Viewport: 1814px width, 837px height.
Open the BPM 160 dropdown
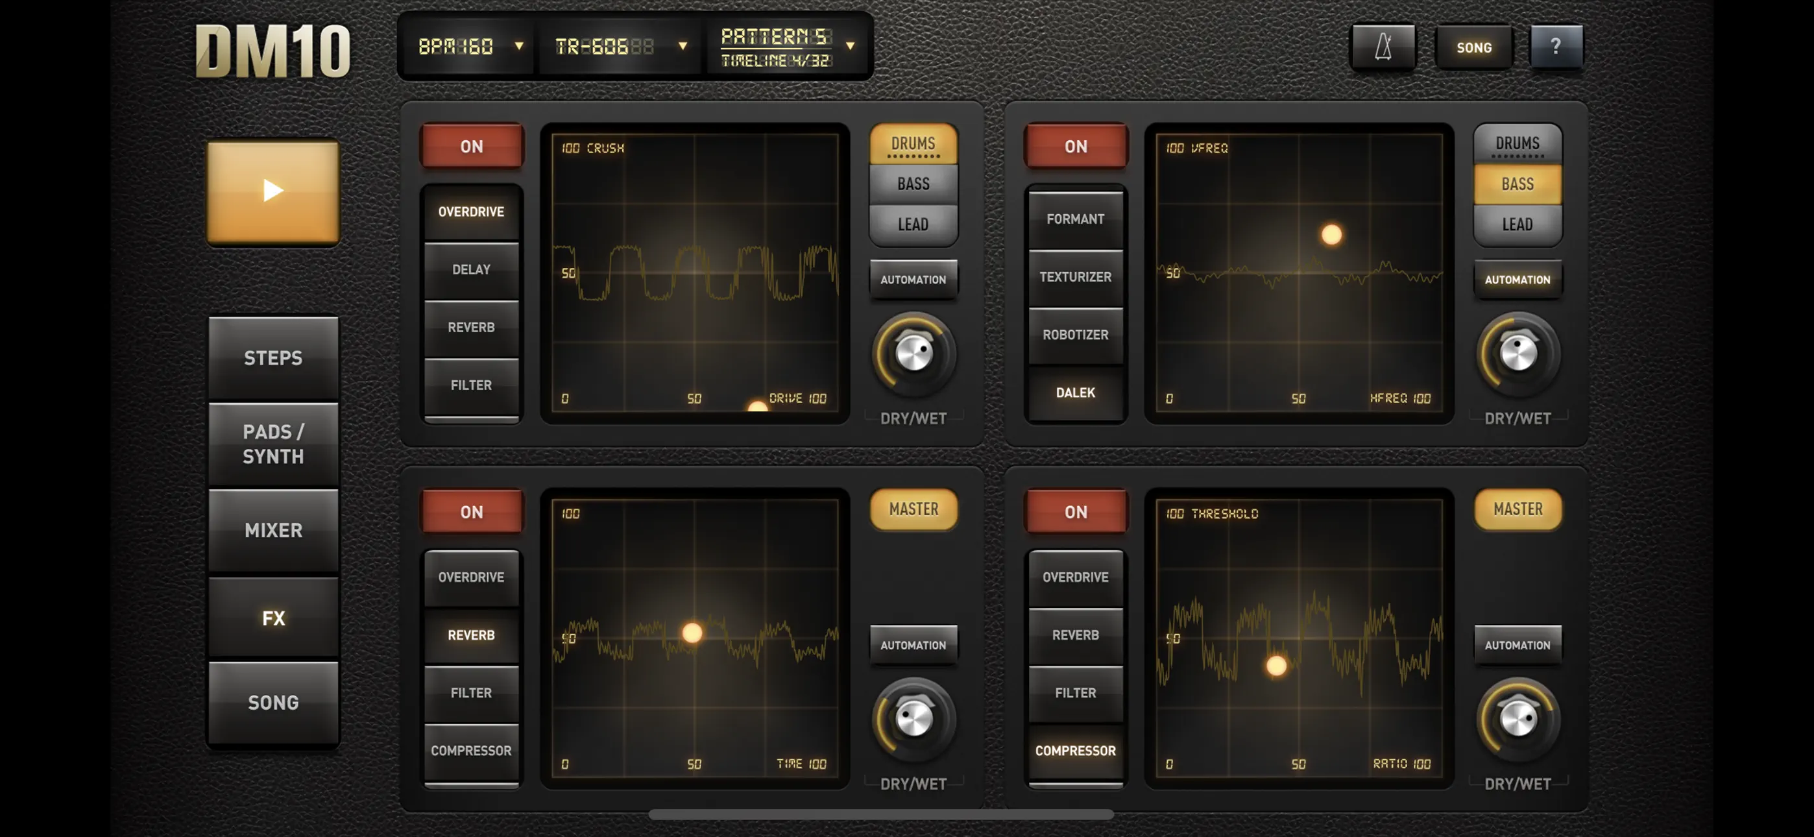(x=465, y=47)
